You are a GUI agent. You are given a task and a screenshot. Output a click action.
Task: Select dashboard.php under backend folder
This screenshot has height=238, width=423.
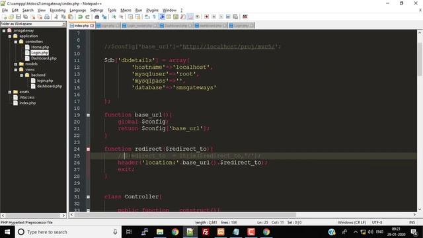(50, 87)
